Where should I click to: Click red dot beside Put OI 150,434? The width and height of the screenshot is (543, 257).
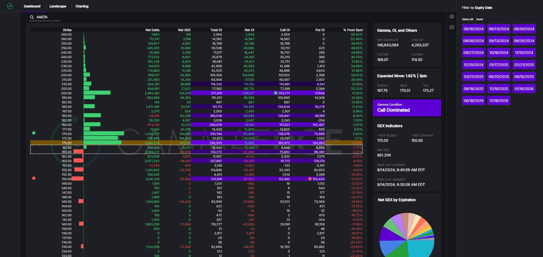point(310,179)
